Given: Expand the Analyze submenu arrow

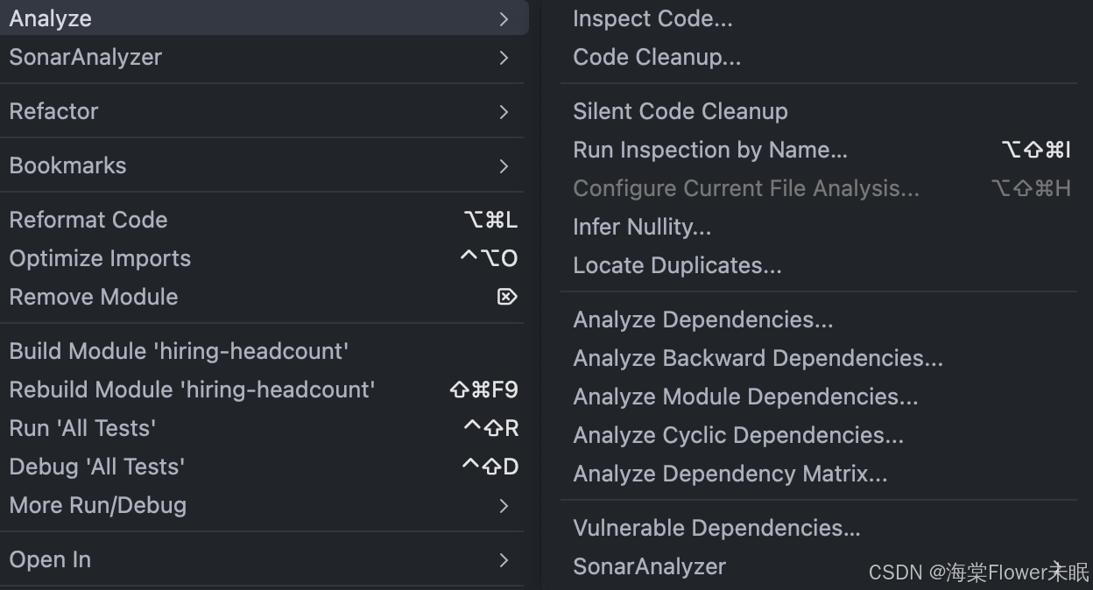Looking at the screenshot, I should coord(504,18).
